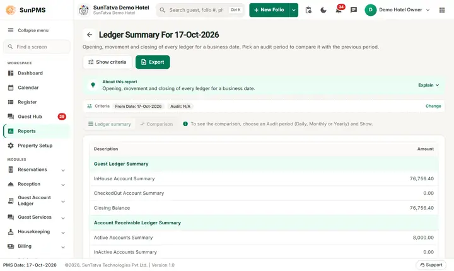Open notifications bell with 34 badge
The height and width of the screenshot is (271, 454).
pos(339,10)
